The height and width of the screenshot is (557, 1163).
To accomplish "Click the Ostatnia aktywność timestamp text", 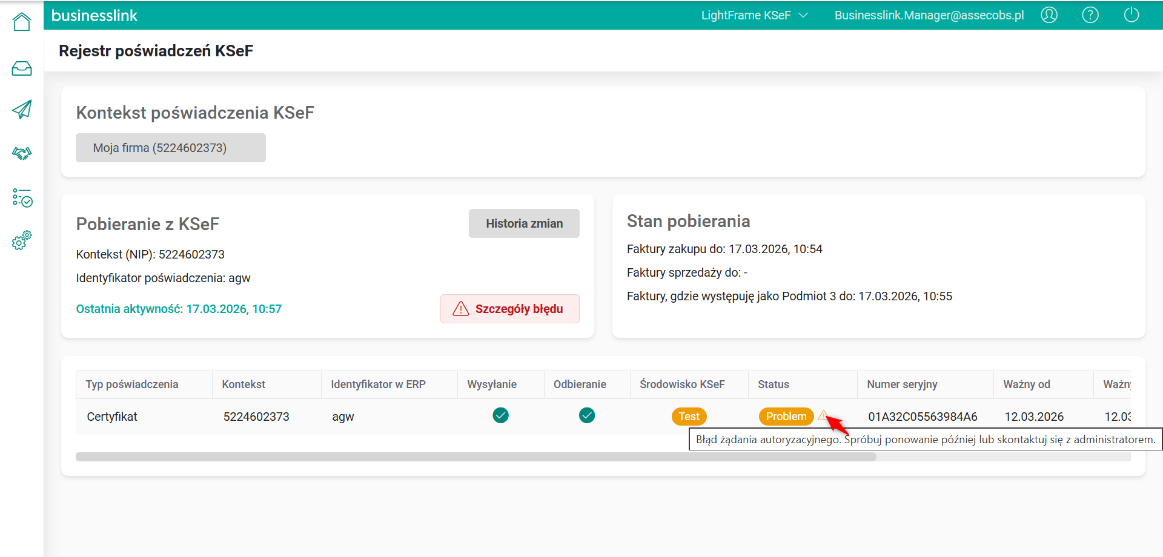I will pos(179,309).
